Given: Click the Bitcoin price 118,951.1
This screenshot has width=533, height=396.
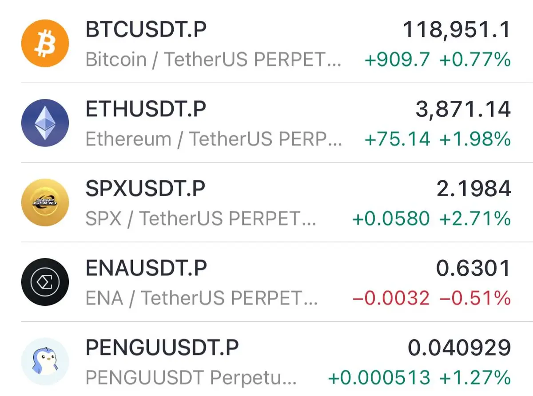Looking at the screenshot, I should pyautogui.click(x=457, y=30).
